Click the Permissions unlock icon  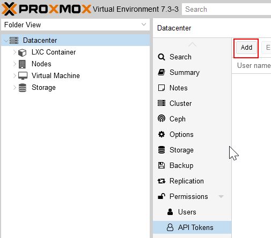pyautogui.click(x=162, y=196)
